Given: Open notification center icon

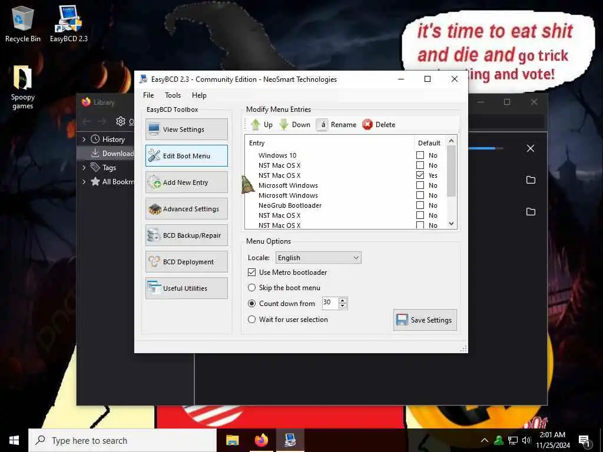Looking at the screenshot, I should (x=585, y=440).
